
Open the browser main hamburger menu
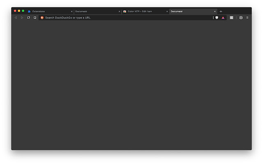(247, 18)
